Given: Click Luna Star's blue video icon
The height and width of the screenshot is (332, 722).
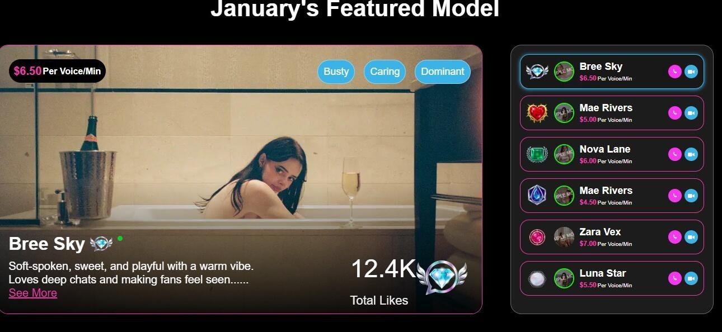Looking at the screenshot, I should pyautogui.click(x=691, y=278).
